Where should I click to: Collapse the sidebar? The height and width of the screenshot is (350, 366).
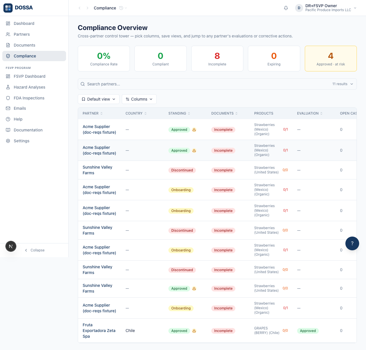click(x=35, y=250)
